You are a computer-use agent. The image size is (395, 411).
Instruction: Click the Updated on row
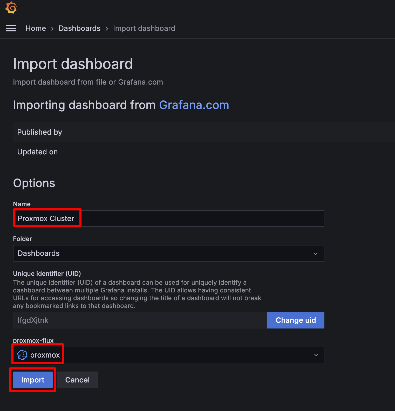point(38,152)
